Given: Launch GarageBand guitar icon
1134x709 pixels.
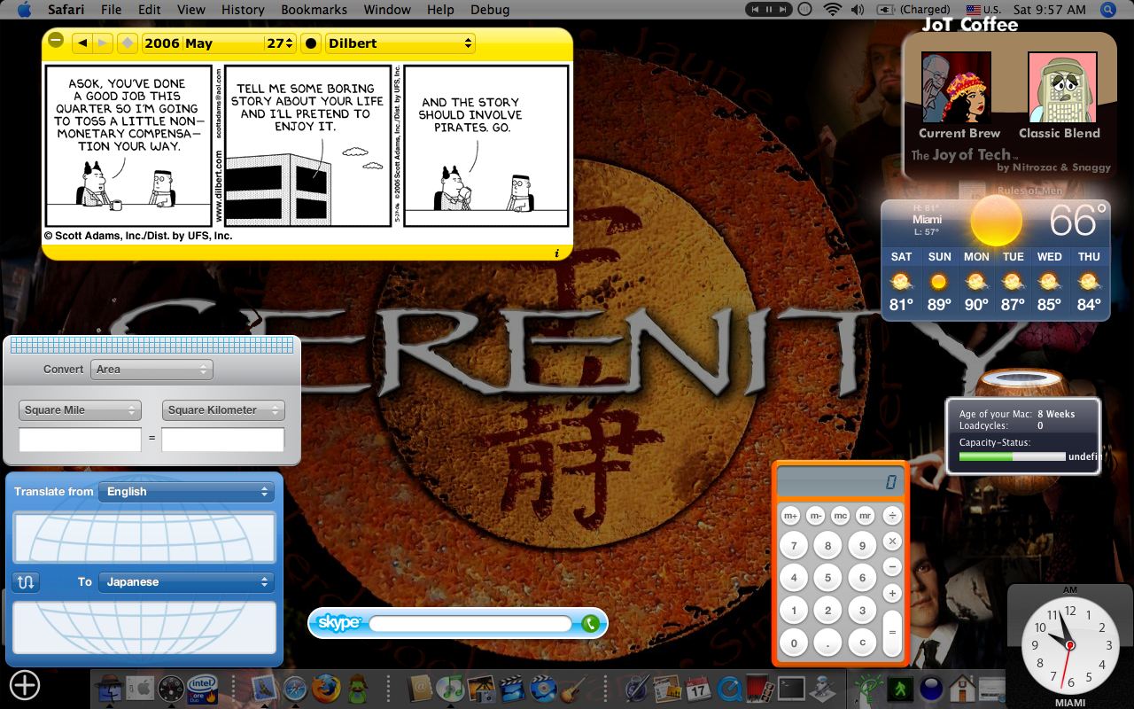Looking at the screenshot, I should (x=573, y=689).
